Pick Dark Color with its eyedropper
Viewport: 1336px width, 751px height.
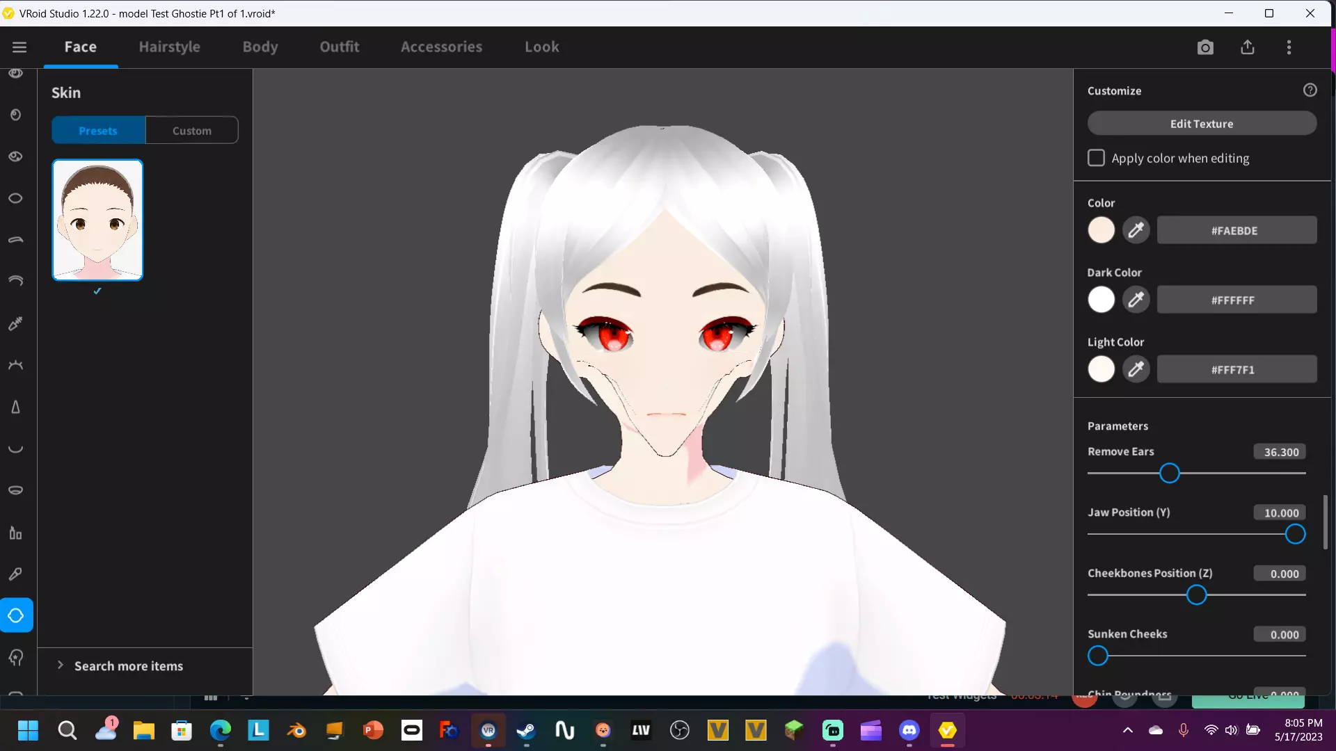[1136, 300]
